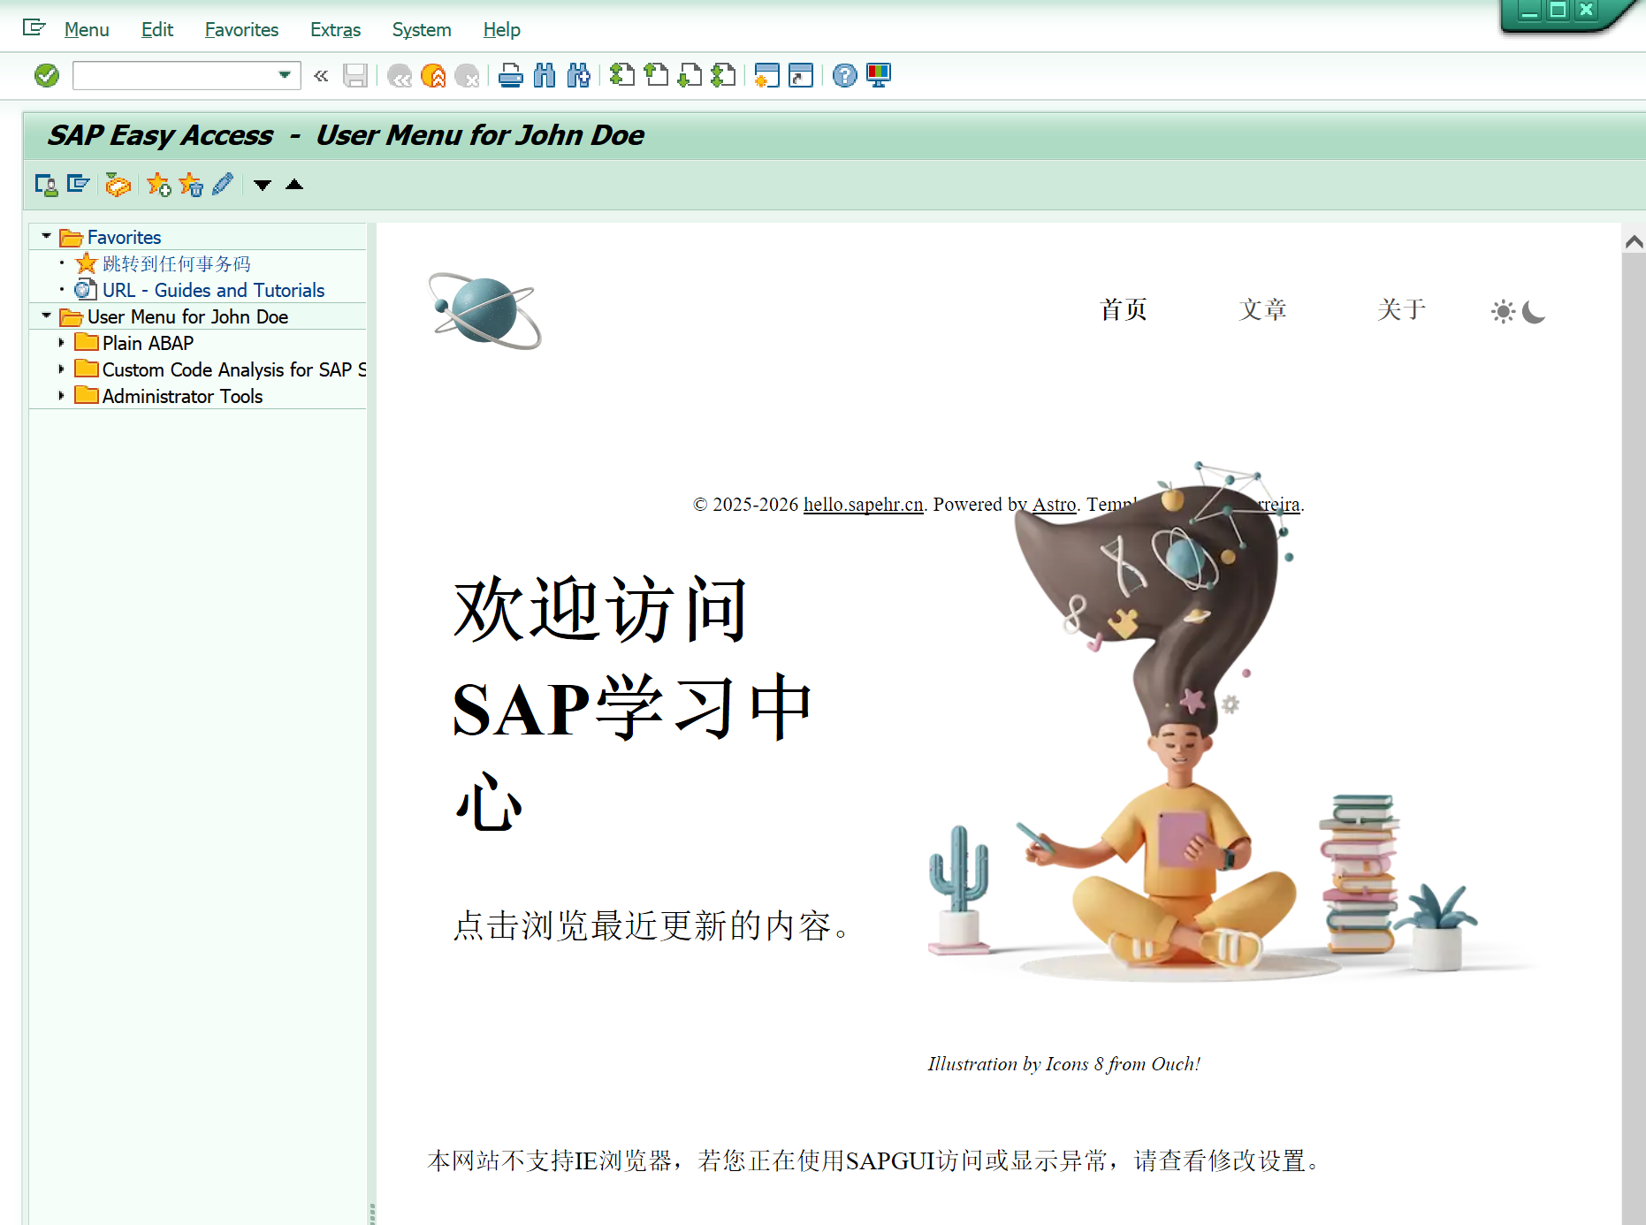Screen dimensions: 1646x1225
Task: Click the web page scroll up arrow
Action: point(1634,240)
